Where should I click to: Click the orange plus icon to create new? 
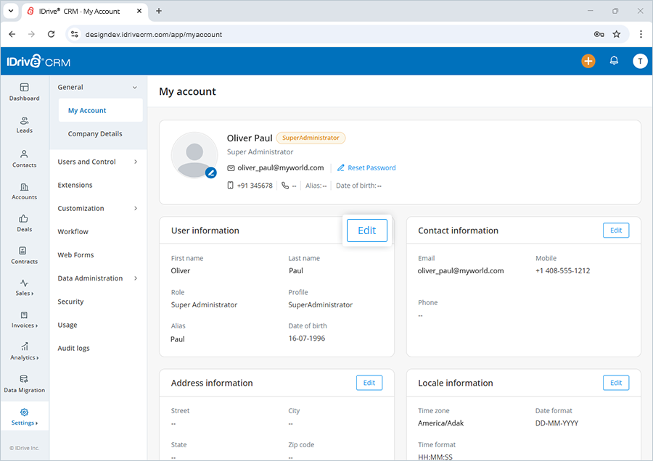tap(588, 61)
